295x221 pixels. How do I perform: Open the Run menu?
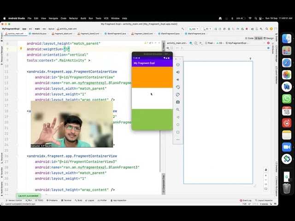tap(91, 18)
